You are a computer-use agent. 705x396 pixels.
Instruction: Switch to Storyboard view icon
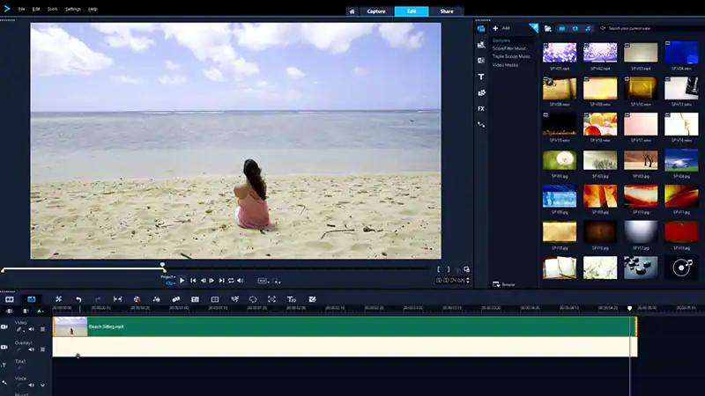(9, 299)
